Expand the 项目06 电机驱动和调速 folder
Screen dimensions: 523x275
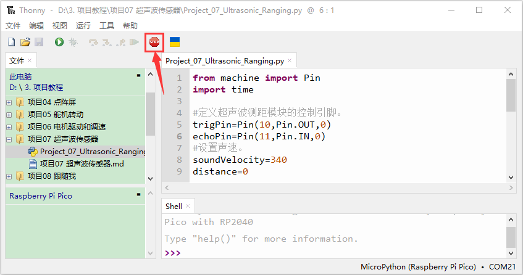pyautogui.click(x=9, y=127)
